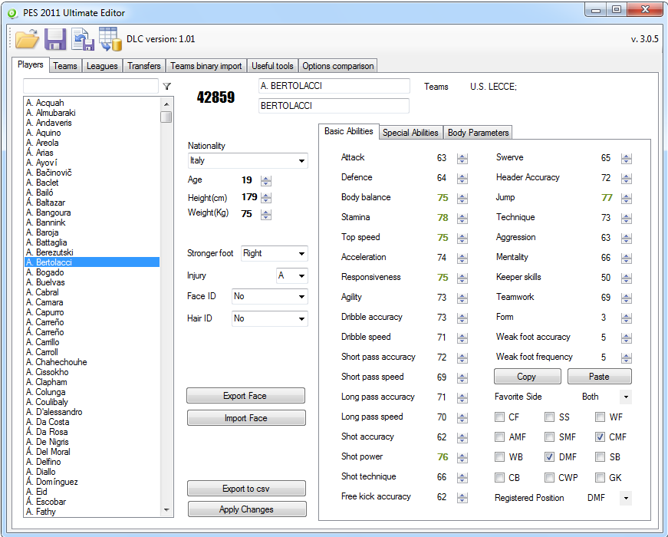
Task: Click the player search input field
Action: click(x=90, y=86)
